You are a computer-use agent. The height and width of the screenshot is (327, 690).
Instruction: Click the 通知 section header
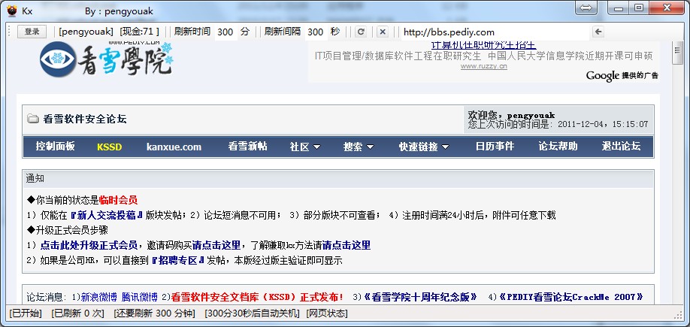pyautogui.click(x=338, y=179)
